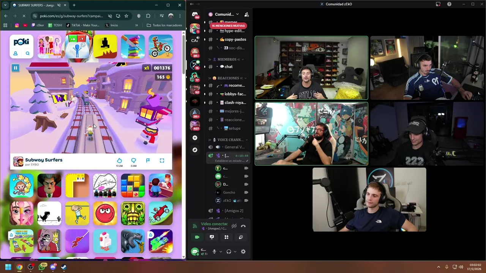Open Chrome media control icon
The height and width of the screenshot is (273, 486).
(x=161, y=16)
